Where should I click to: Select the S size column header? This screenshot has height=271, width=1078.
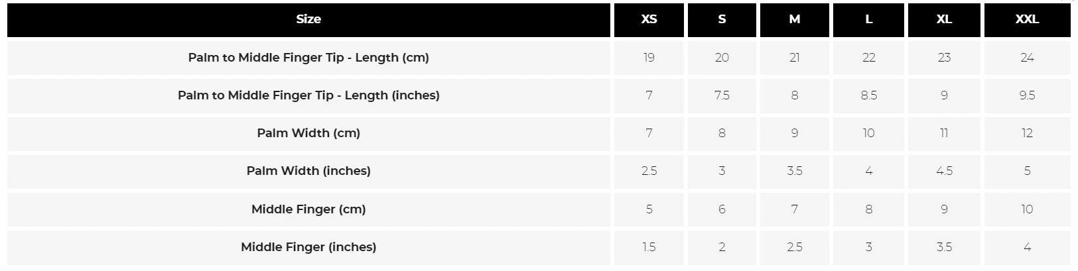pyautogui.click(x=722, y=19)
